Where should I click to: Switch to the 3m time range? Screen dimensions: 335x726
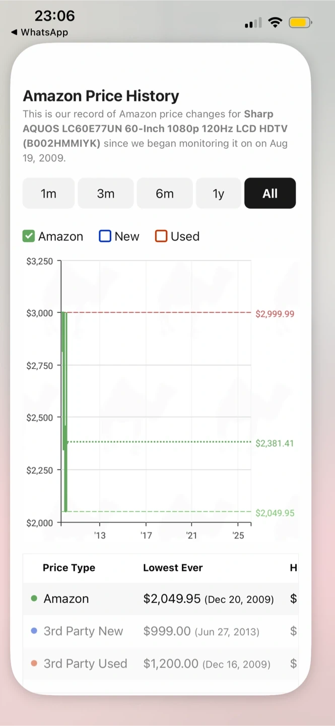click(106, 193)
